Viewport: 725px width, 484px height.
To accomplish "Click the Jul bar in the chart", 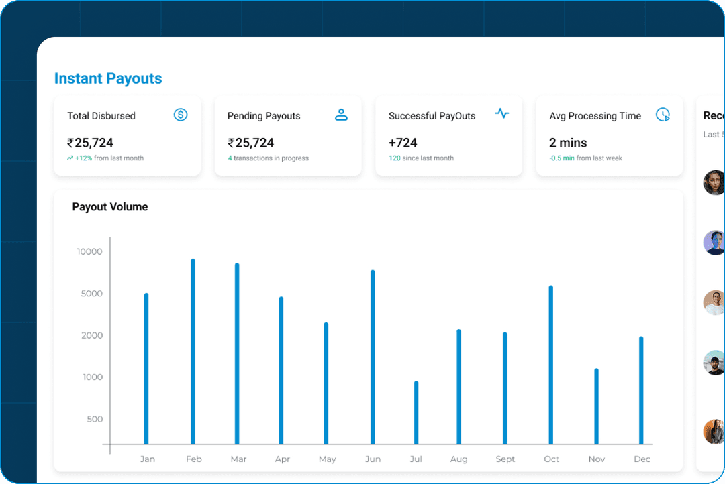I will pyautogui.click(x=416, y=412).
